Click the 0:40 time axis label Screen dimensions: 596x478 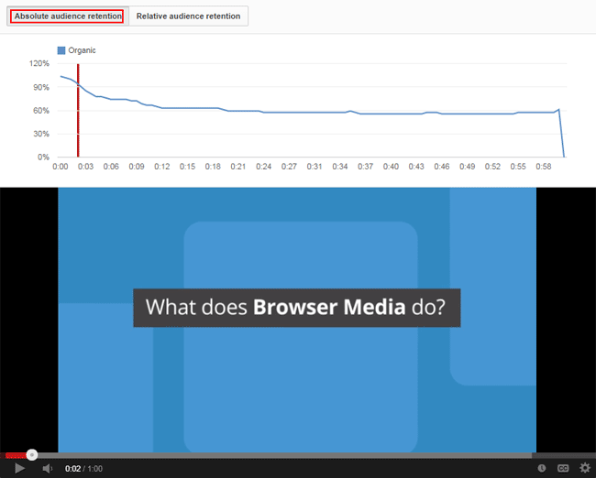pos(391,167)
